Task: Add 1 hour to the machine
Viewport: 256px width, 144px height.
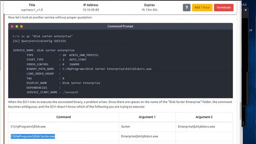Action: pyautogui.click(x=202, y=8)
